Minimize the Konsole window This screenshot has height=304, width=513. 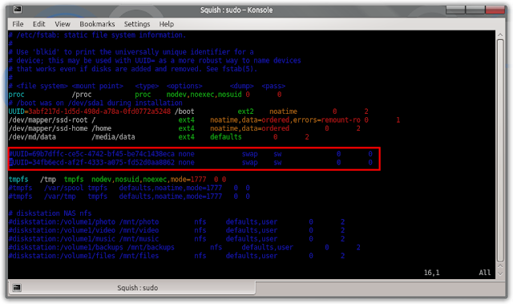click(x=455, y=10)
